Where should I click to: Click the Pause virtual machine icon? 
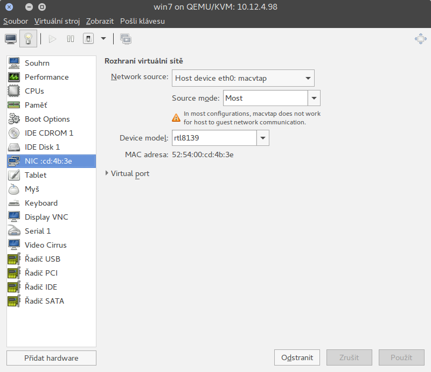coord(70,39)
